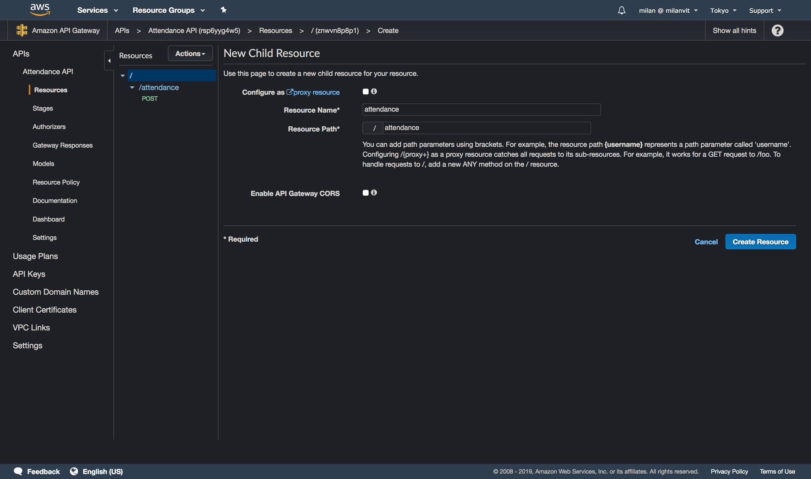Click the Cancel link
The width and height of the screenshot is (811, 479).
tap(706, 242)
